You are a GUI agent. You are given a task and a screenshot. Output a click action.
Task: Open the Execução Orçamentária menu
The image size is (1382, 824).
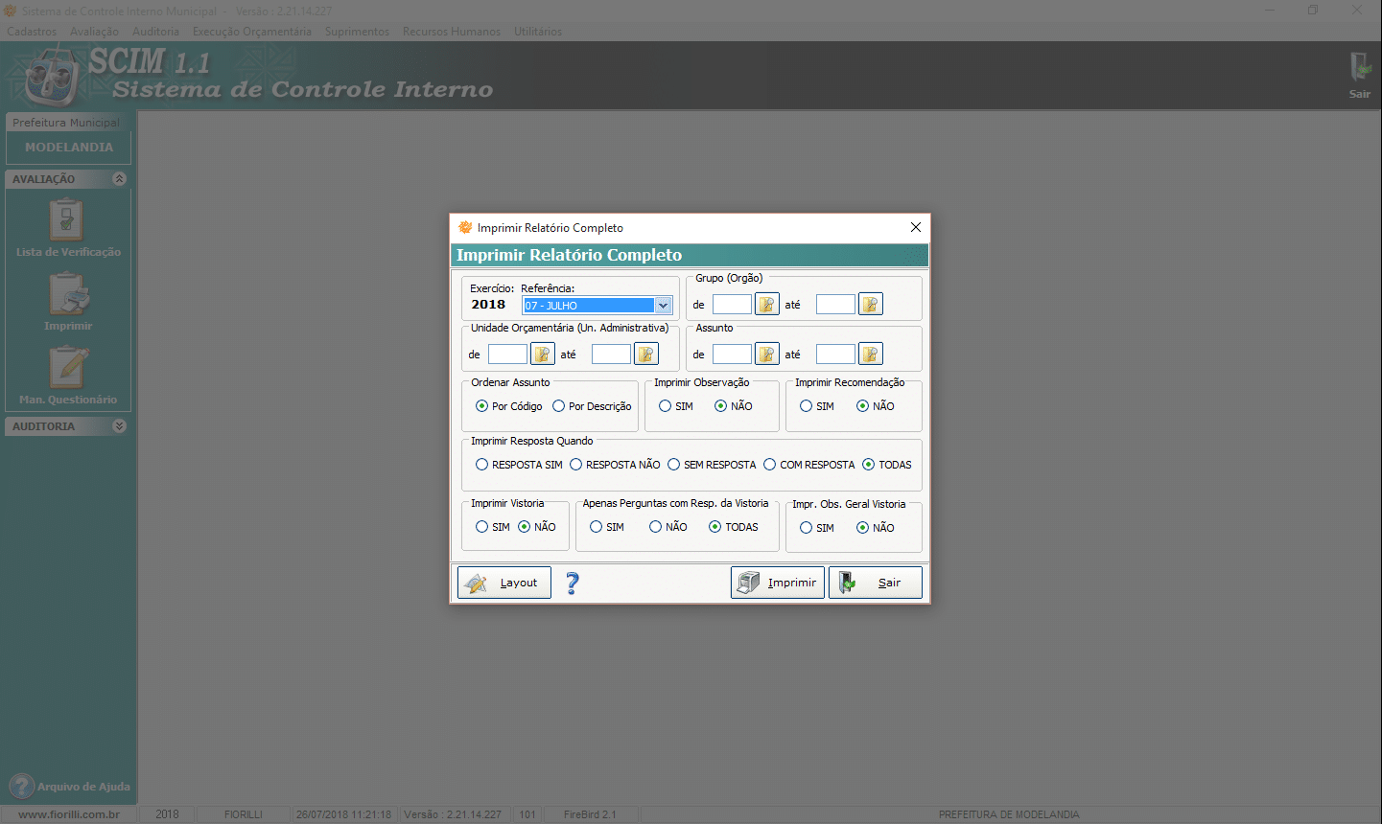point(251,32)
